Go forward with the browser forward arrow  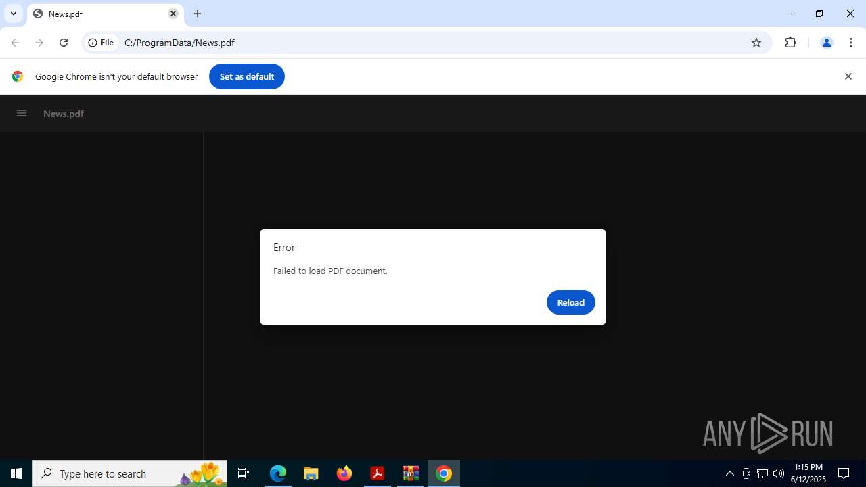[x=39, y=43]
